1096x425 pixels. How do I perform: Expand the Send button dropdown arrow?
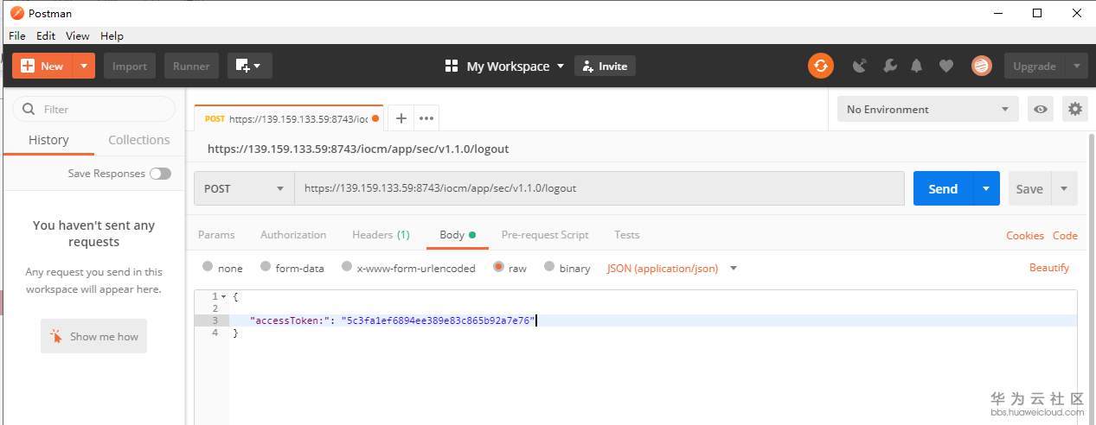click(x=986, y=188)
